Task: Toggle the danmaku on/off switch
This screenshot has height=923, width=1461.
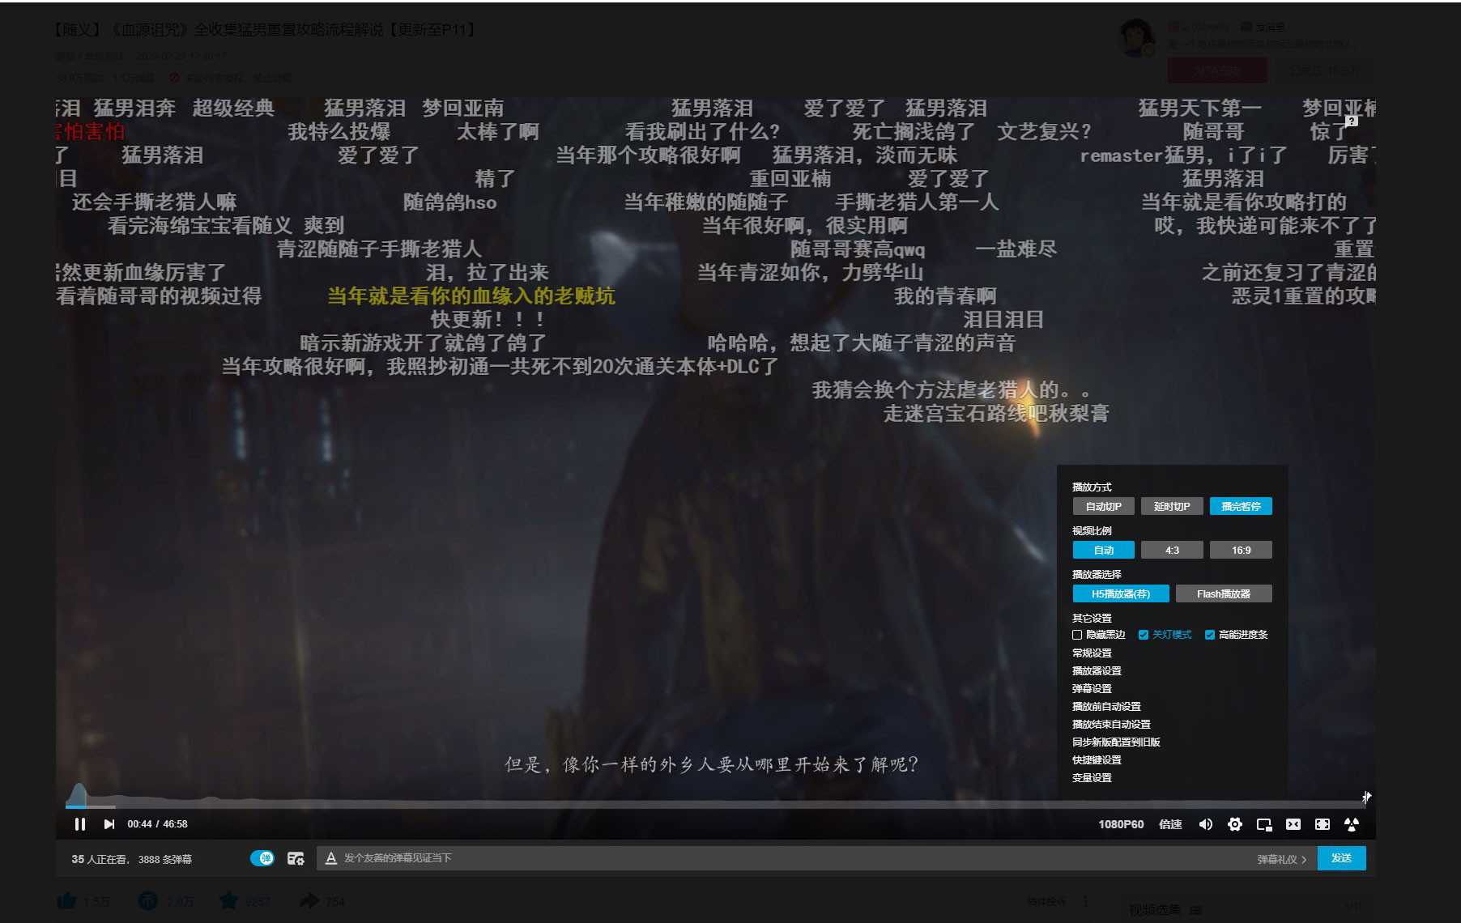Action: click(x=262, y=858)
